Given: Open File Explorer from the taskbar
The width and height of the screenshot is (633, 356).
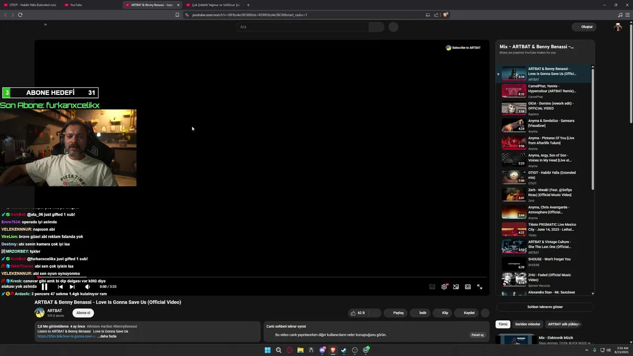Looking at the screenshot, I should pos(300,350).
